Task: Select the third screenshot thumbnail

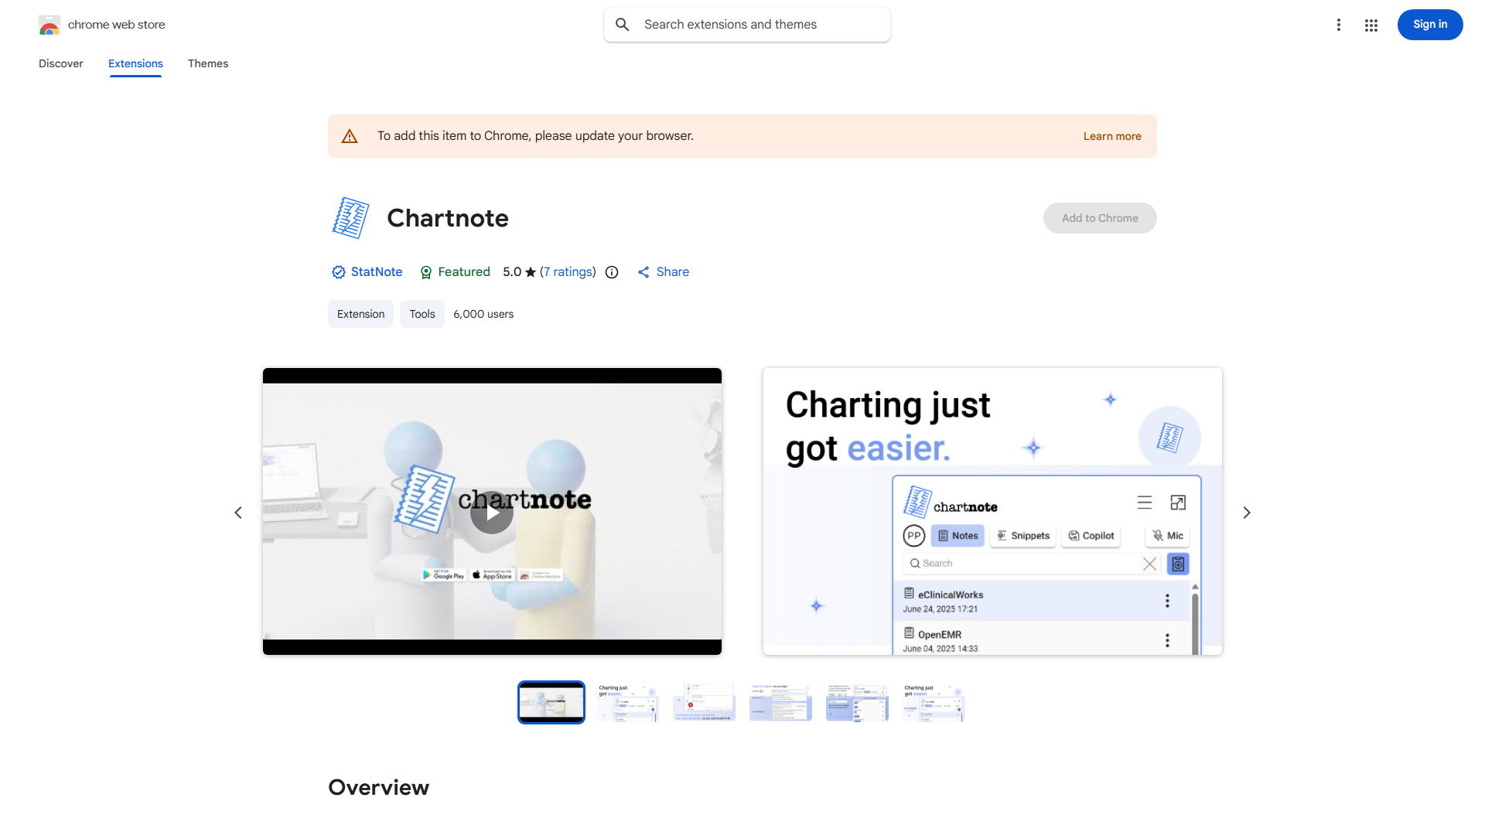Action: (x=704, y=702)
